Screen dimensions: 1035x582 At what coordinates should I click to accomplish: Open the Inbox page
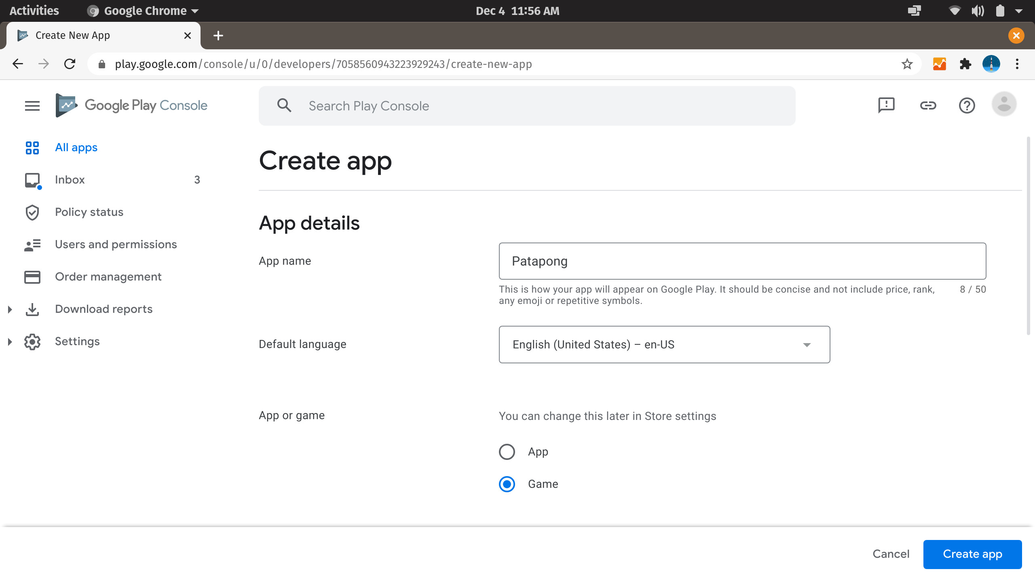[70, 180]
